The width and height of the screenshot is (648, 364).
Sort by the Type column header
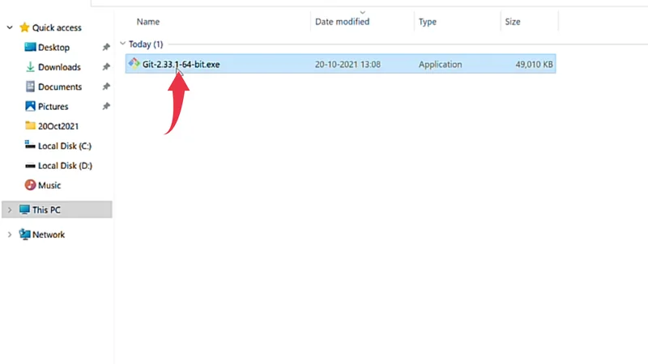click(x=428, y=22)
